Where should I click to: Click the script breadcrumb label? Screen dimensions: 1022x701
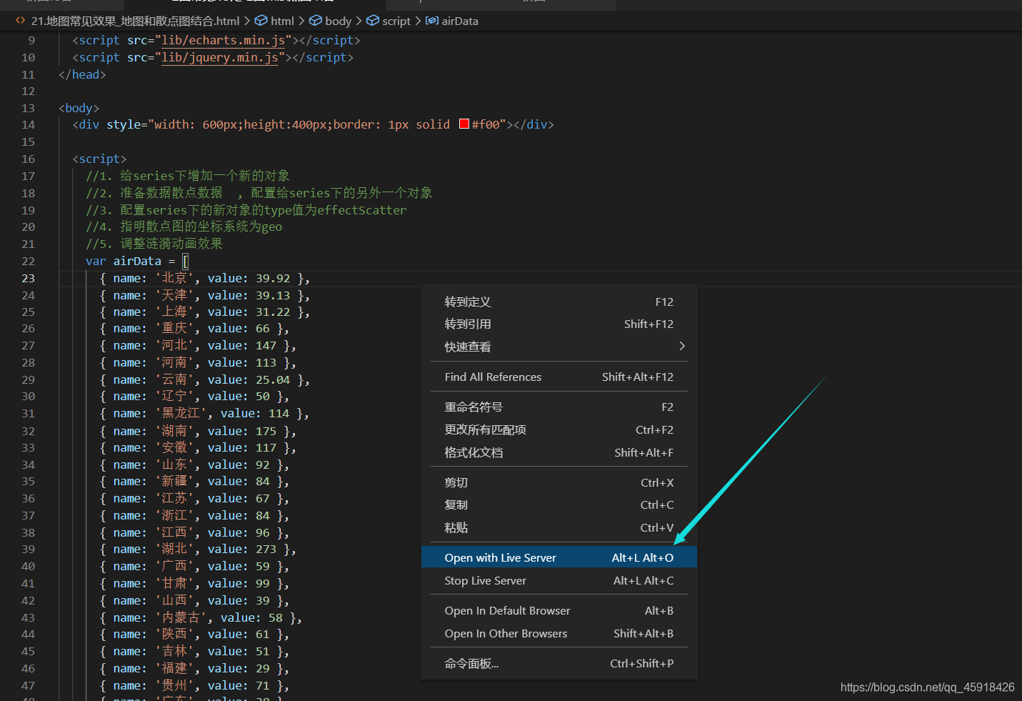(396, 21)
